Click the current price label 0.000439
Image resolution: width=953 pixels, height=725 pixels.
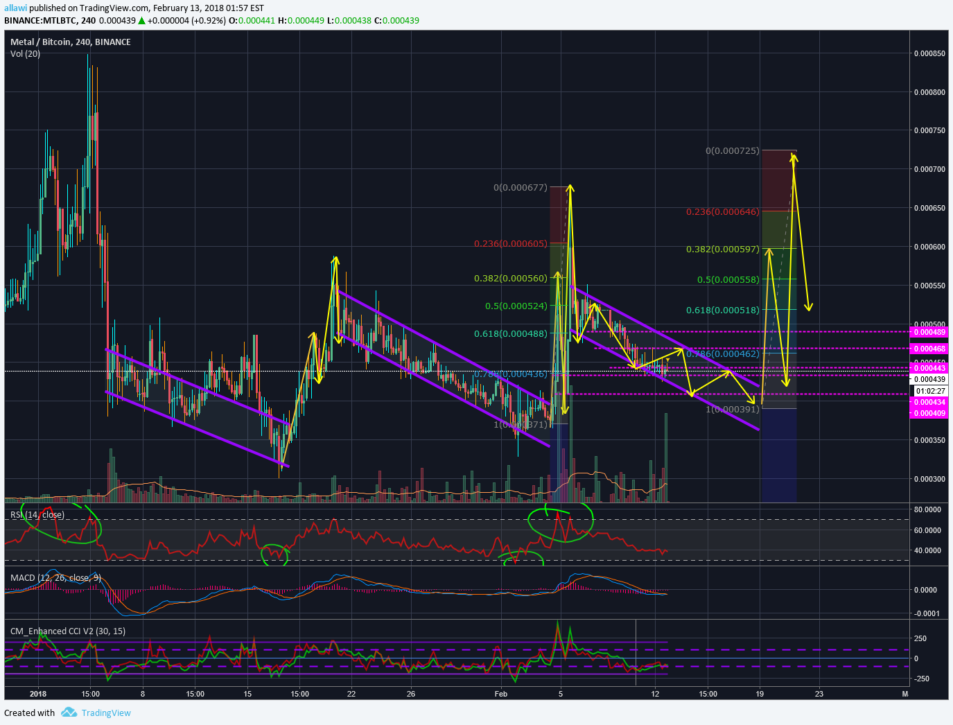point(929,379)
